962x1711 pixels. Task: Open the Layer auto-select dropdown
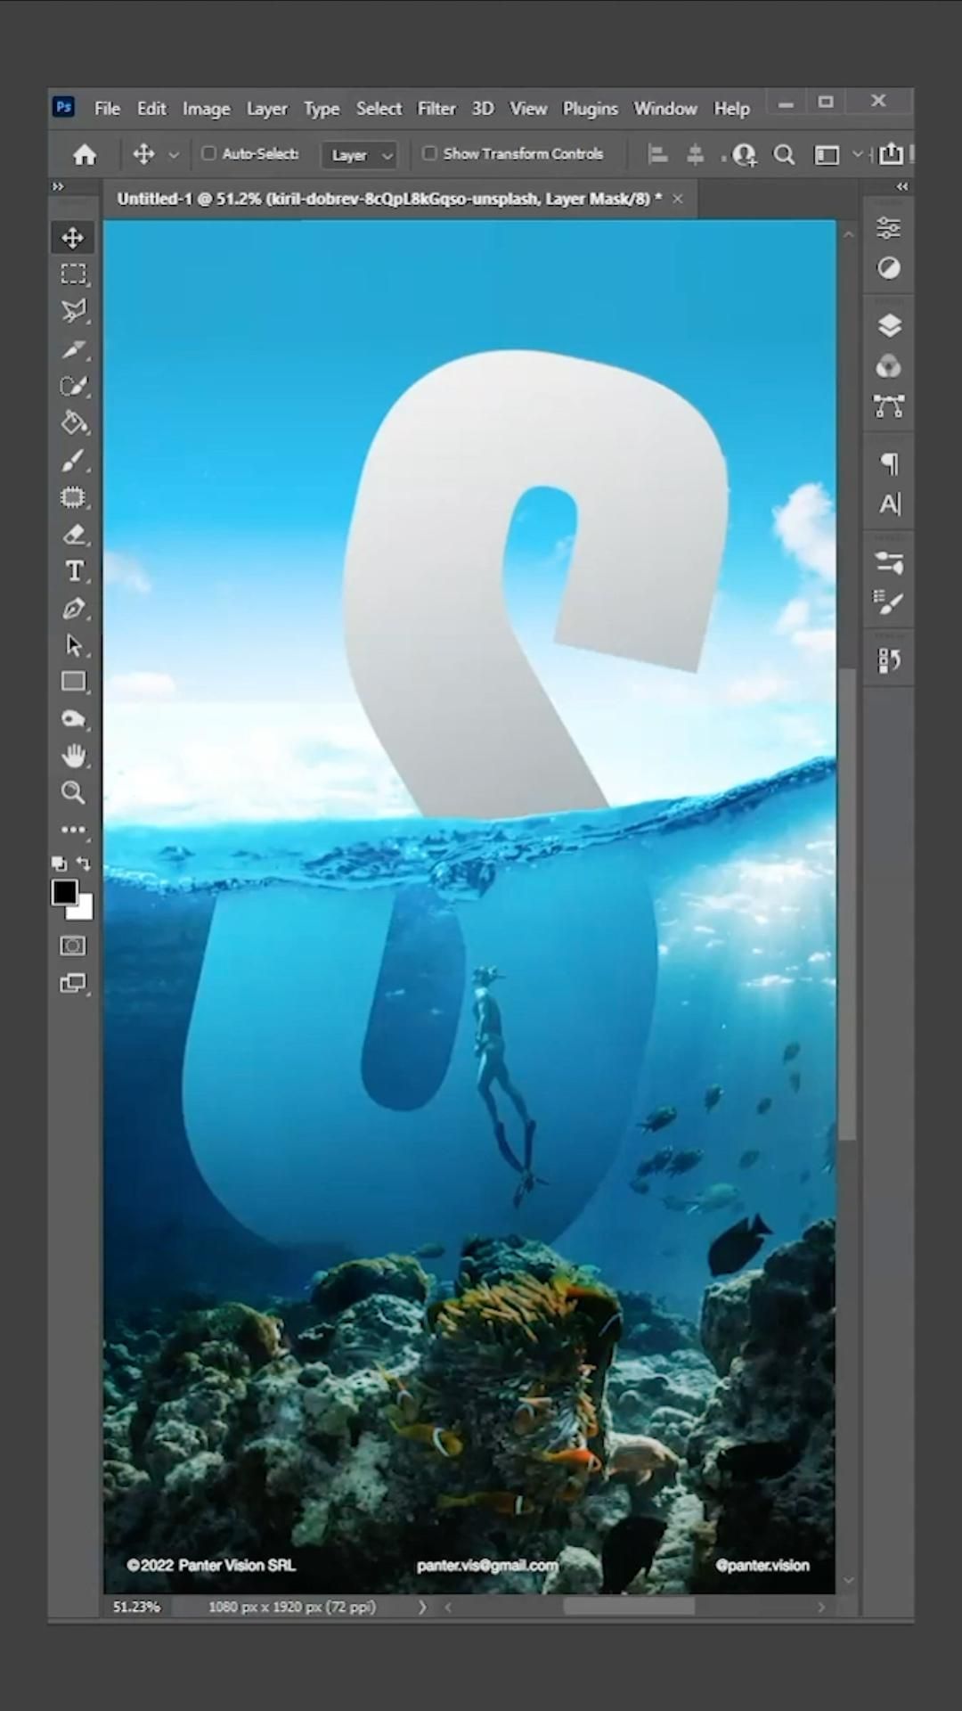(360, 155)
